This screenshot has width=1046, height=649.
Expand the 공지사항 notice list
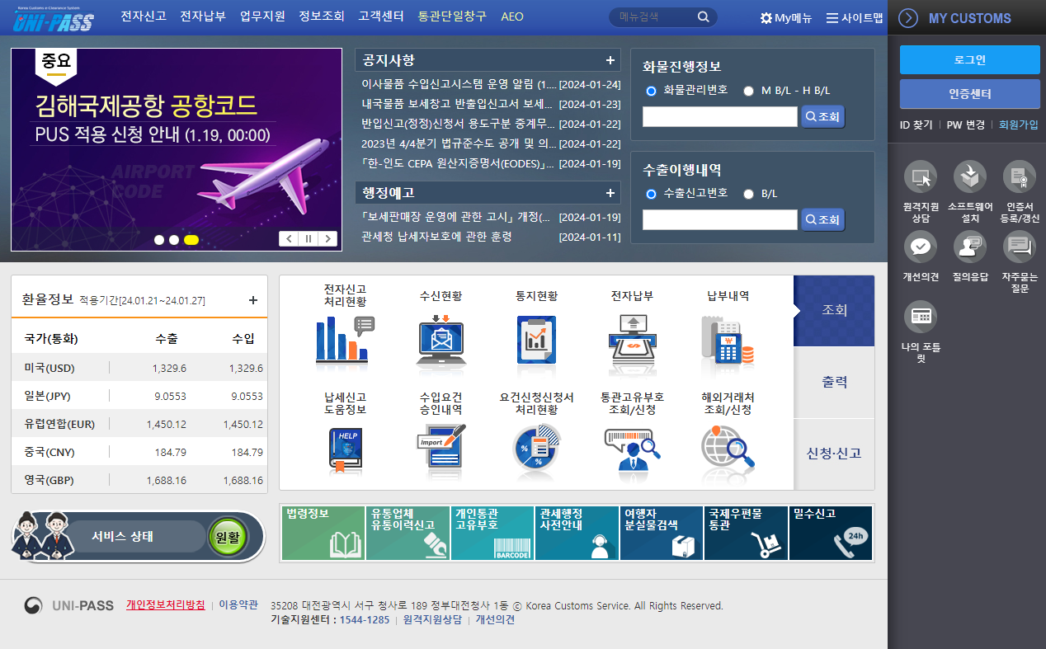point(611,59)
